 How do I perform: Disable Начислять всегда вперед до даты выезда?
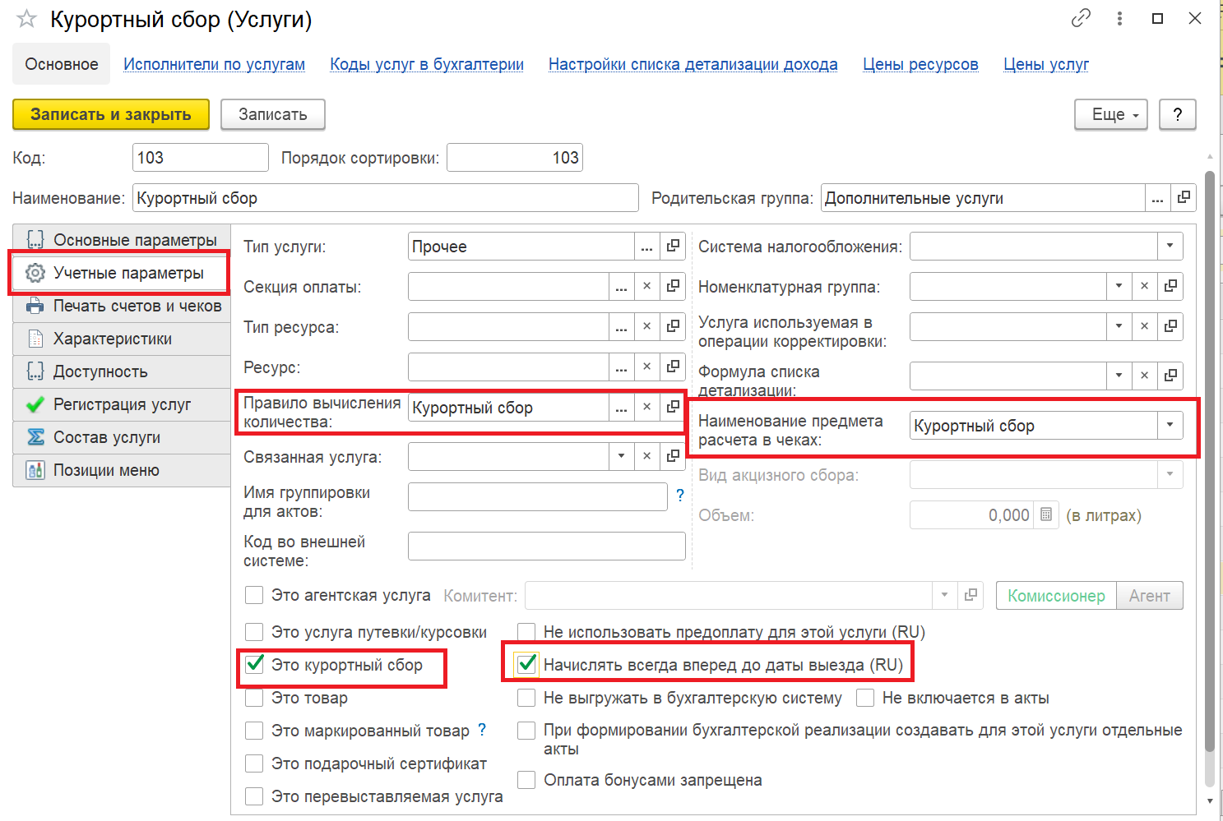point(526,664)
